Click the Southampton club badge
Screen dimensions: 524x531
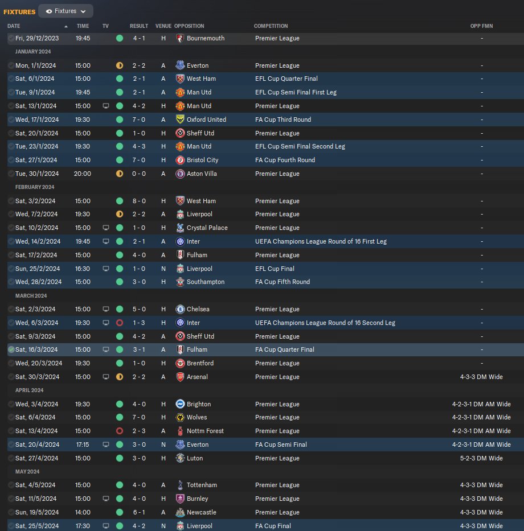point(180,282)
